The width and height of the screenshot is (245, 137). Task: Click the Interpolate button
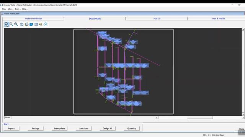(59, 129)
